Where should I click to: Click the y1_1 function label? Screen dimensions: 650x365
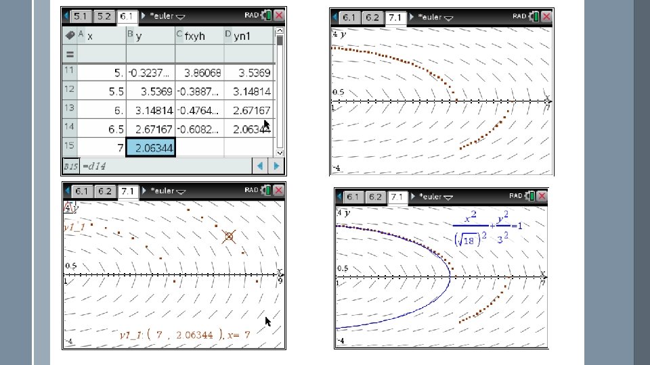74,227
